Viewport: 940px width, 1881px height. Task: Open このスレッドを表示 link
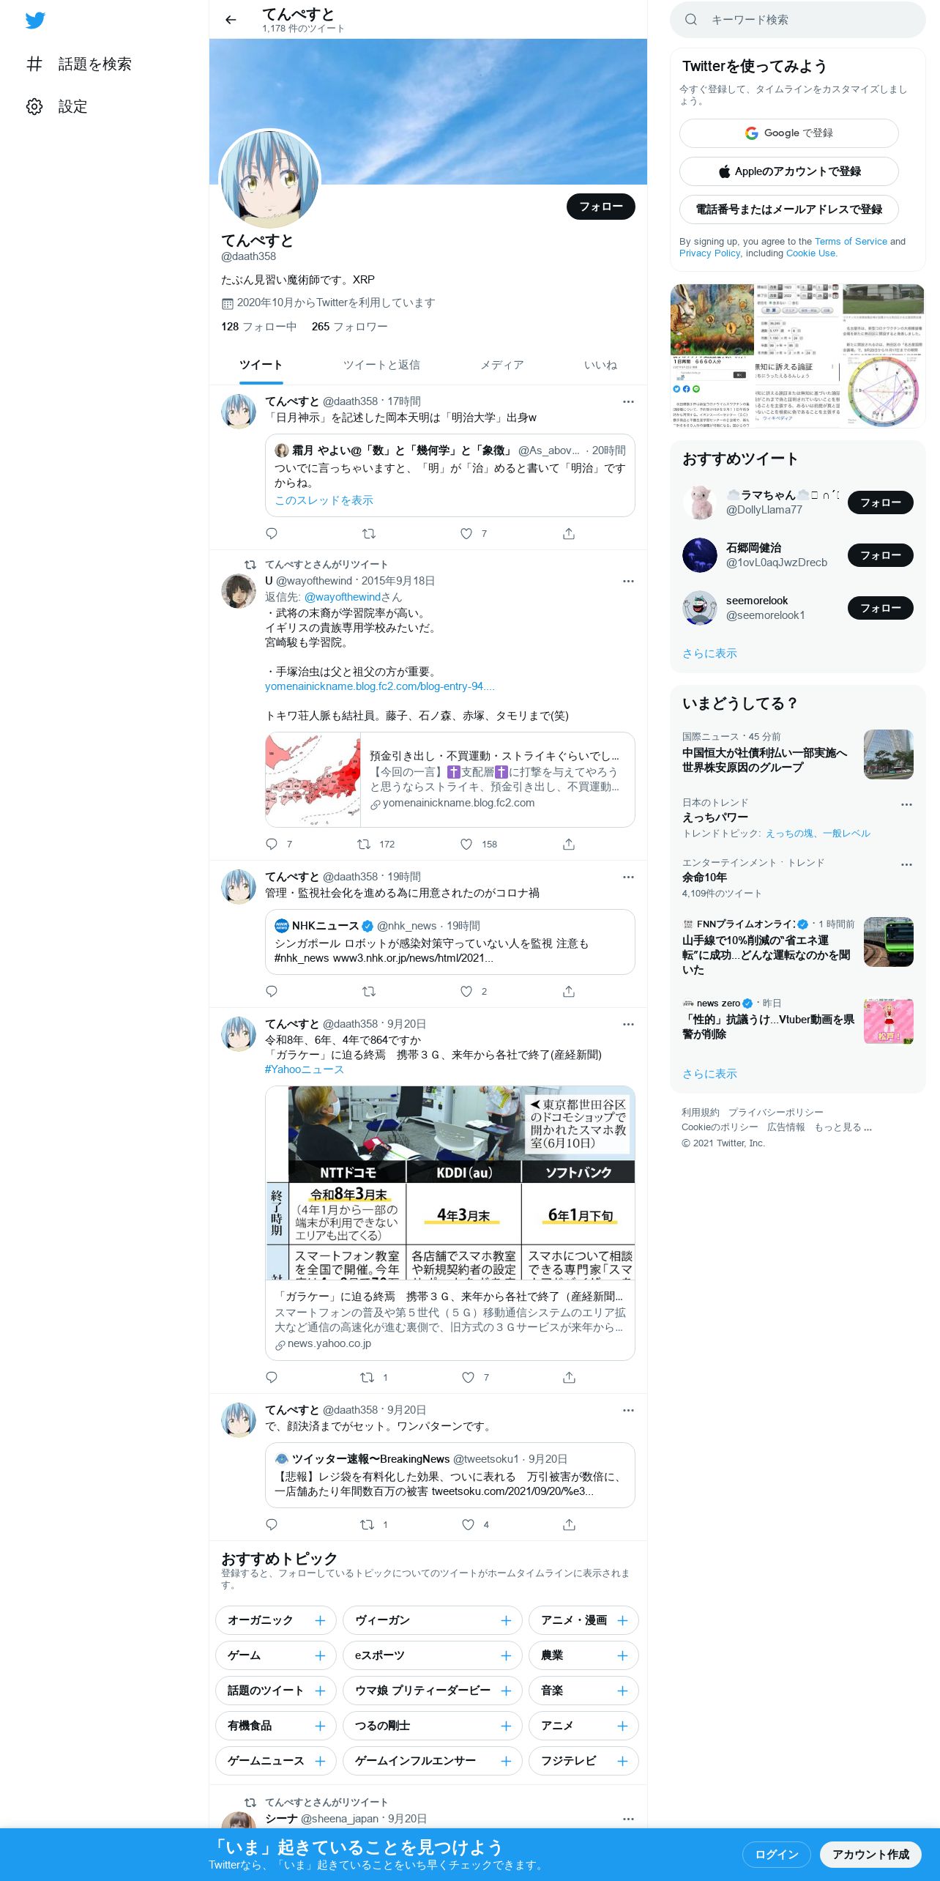324,500
